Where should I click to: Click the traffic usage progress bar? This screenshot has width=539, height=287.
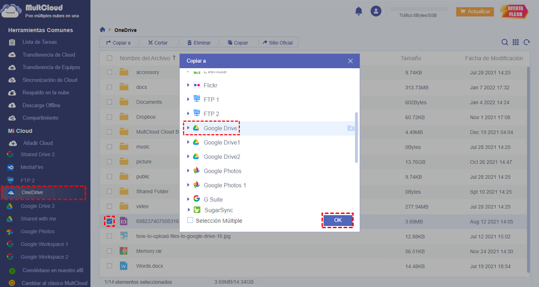pos(419,9)
